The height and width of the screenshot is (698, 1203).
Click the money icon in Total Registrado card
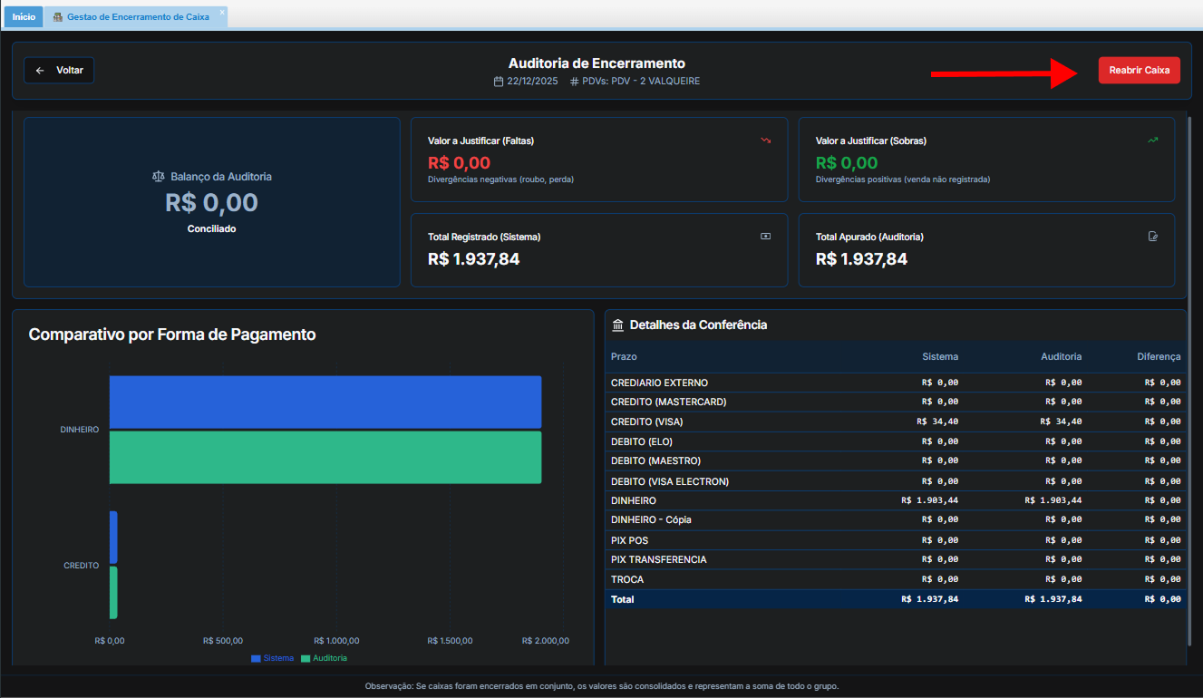766,237
